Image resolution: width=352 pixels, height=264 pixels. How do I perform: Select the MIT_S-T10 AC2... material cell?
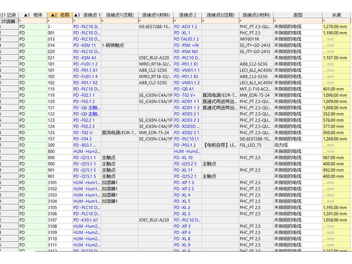click(x=256, y=89)
